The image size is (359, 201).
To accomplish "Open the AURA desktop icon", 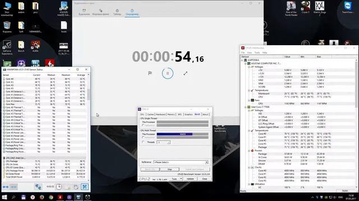I will tap(35, 46).
